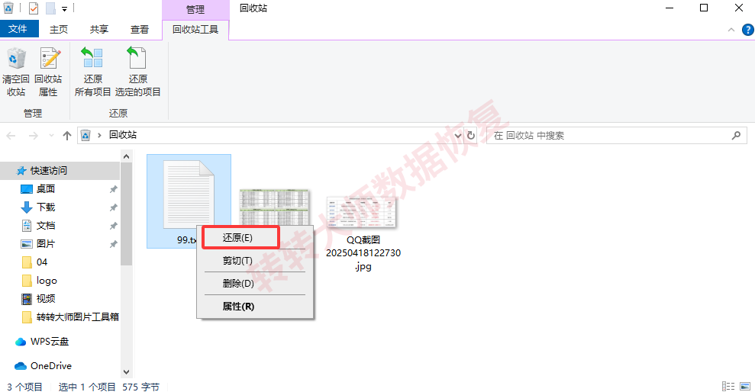The height and width of the screenshot is (392, 755).
Task: Click 回收站 in the address bar
Action: (123, 135)
